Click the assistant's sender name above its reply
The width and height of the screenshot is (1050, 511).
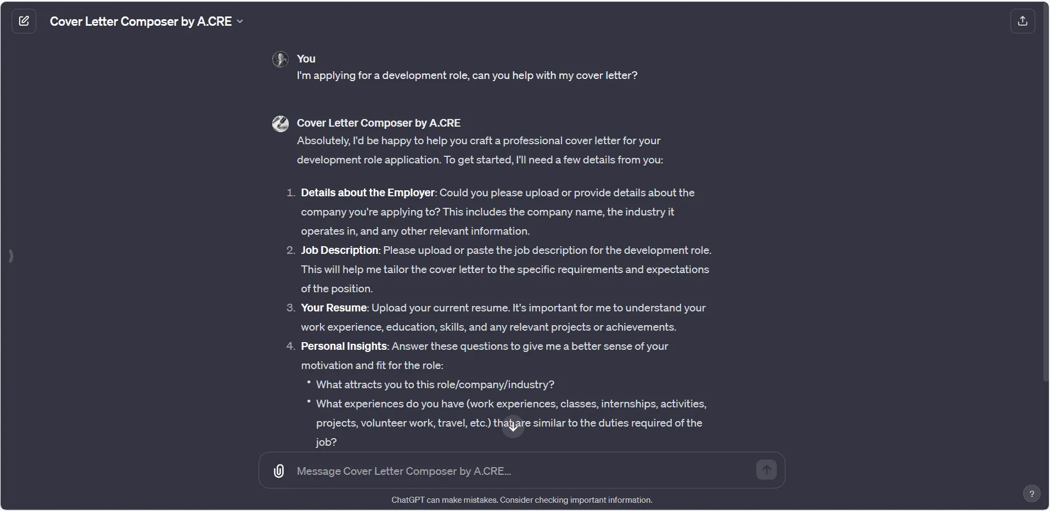[x=378, y=122]
